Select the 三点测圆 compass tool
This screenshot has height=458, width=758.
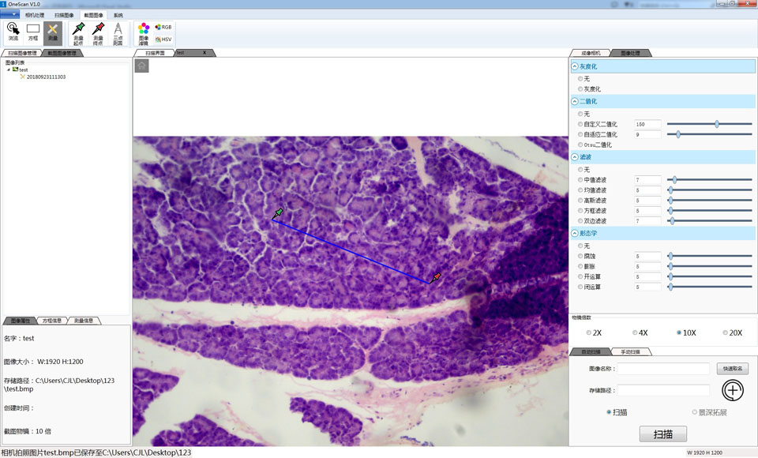(x=118, y=33)
